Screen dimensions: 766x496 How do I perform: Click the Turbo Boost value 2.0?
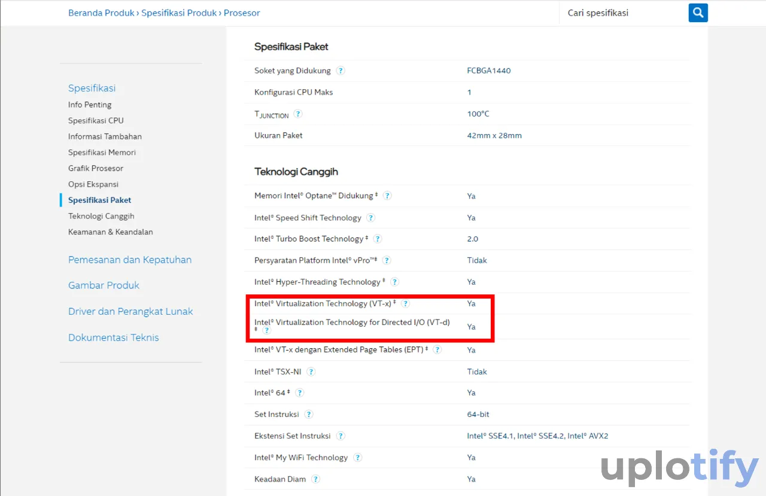pyautogui.click(x=473, y=239)
